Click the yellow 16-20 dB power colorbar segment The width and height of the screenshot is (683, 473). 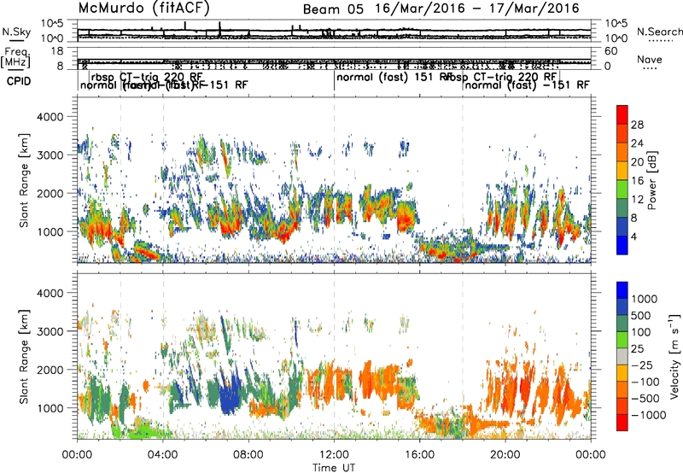[x=622, y=171]
